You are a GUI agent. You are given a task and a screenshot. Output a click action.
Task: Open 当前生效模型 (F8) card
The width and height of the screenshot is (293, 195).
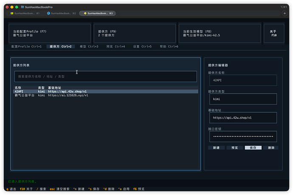click(x=220, y=33)
